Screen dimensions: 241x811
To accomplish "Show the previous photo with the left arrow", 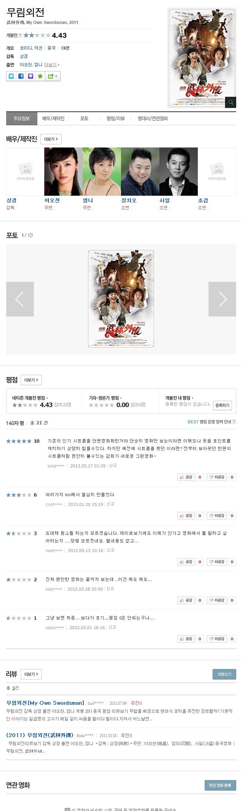I will click(20, 299).
